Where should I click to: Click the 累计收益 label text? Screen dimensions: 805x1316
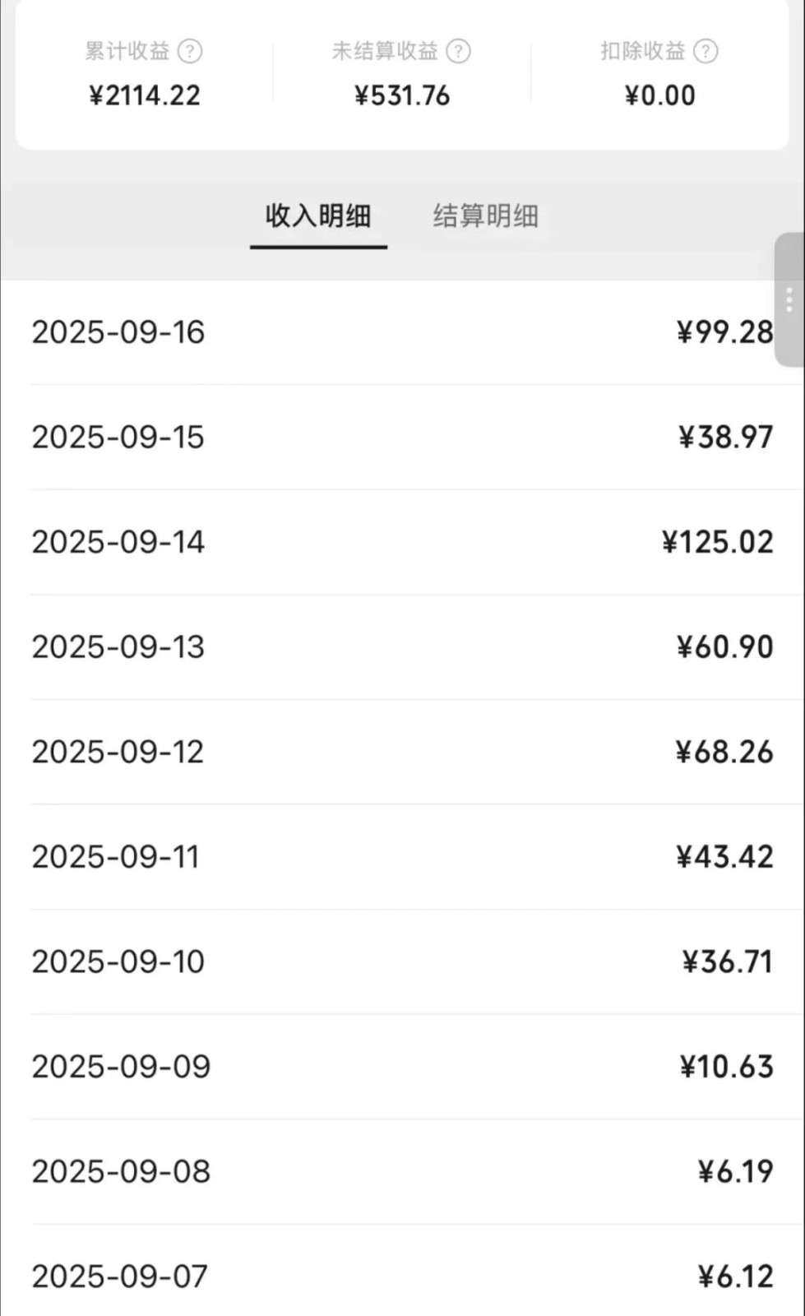(127, 52)
